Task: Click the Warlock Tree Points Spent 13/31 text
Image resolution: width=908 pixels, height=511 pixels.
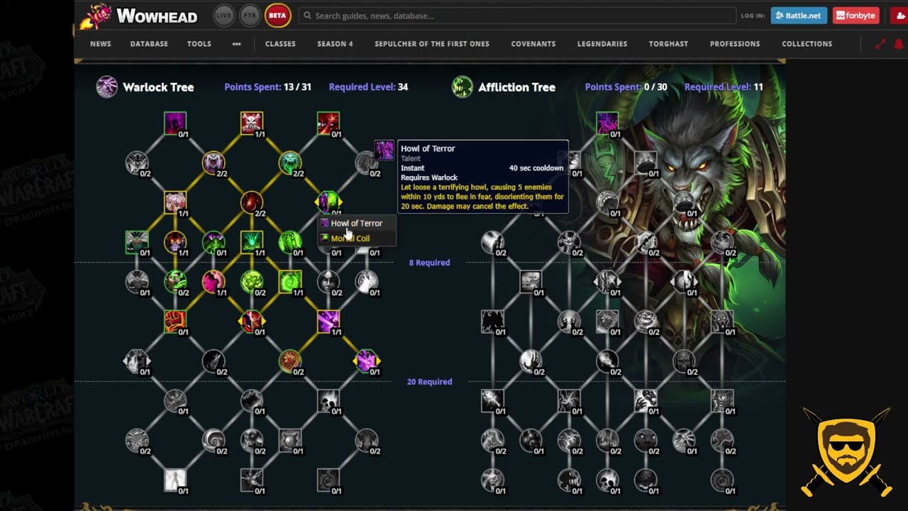Action: click(x=267, y=87)
